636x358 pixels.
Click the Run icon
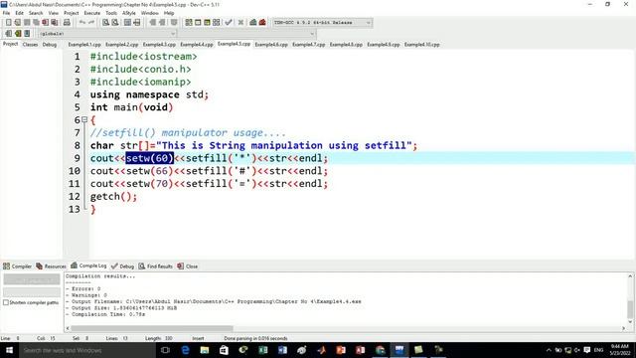point(198,22)
